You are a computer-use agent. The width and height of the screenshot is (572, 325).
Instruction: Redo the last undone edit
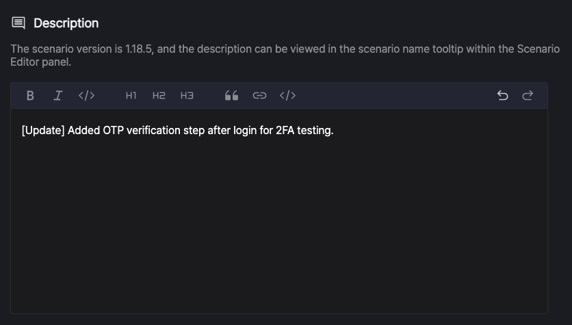pos(528,96)
